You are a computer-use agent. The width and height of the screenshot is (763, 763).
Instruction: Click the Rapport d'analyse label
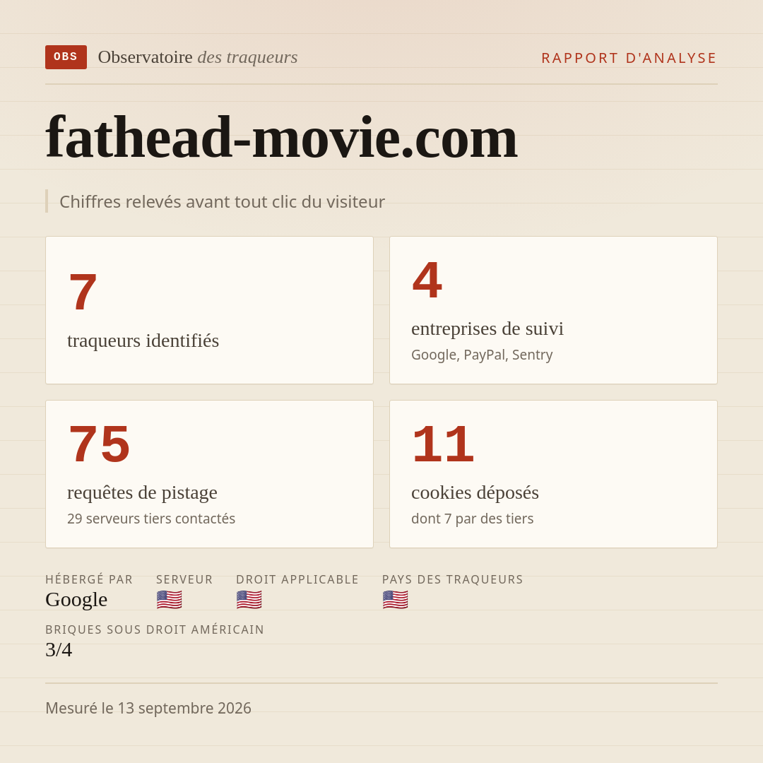[629, 58]
